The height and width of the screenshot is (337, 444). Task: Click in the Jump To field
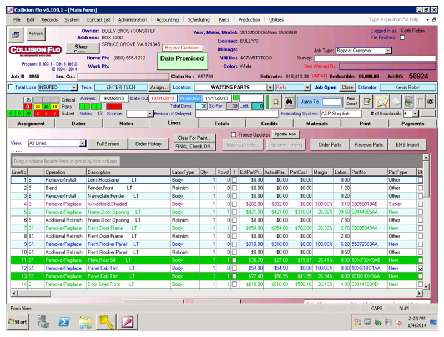[x=332, y=102]
